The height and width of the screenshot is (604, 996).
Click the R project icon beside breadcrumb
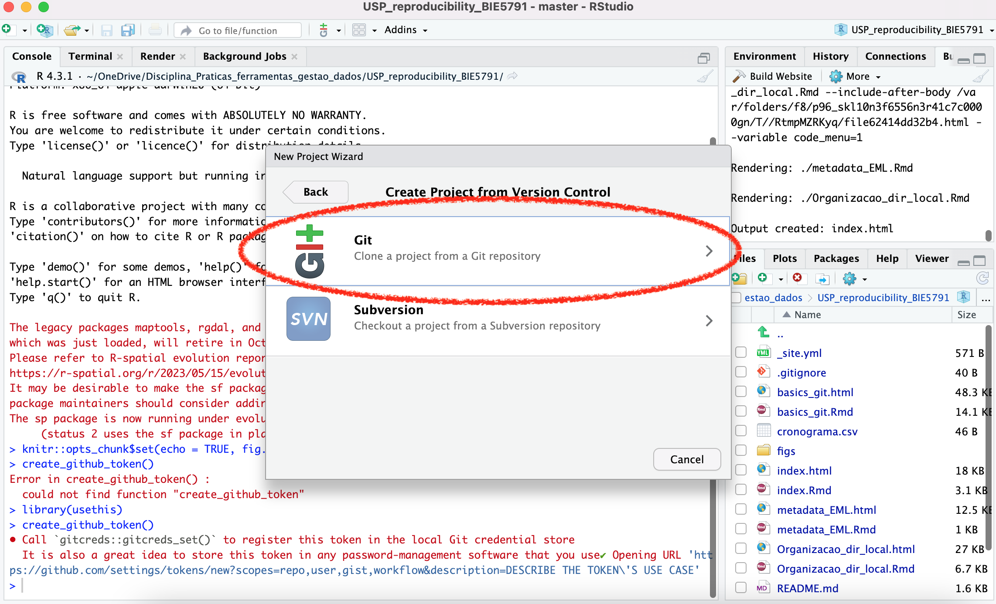pos(963,297)
